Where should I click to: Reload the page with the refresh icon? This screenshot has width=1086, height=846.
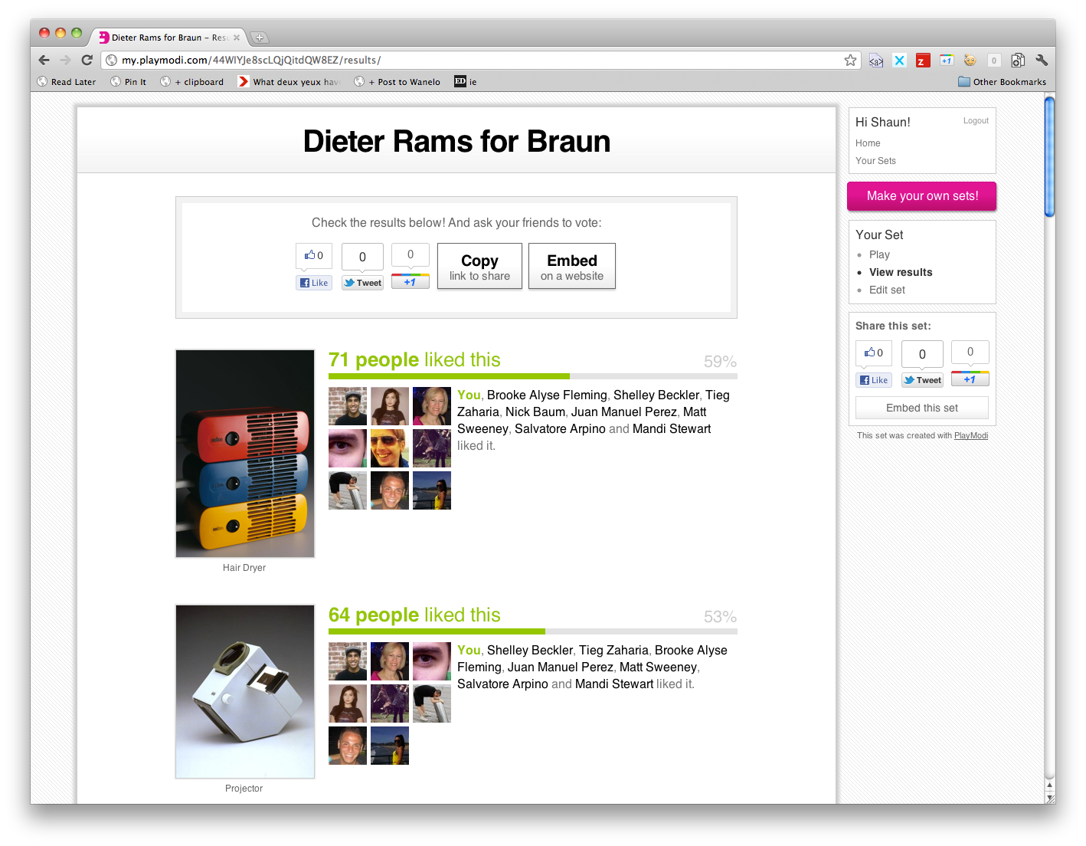coord(87,60)
